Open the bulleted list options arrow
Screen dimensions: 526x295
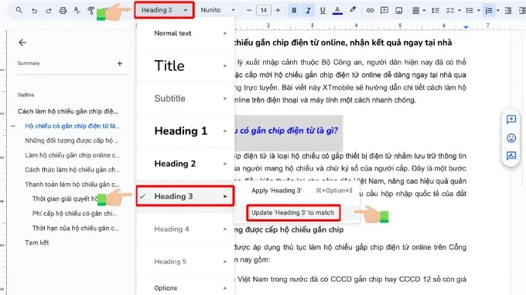pyautogui.click(x=479, y=10)
